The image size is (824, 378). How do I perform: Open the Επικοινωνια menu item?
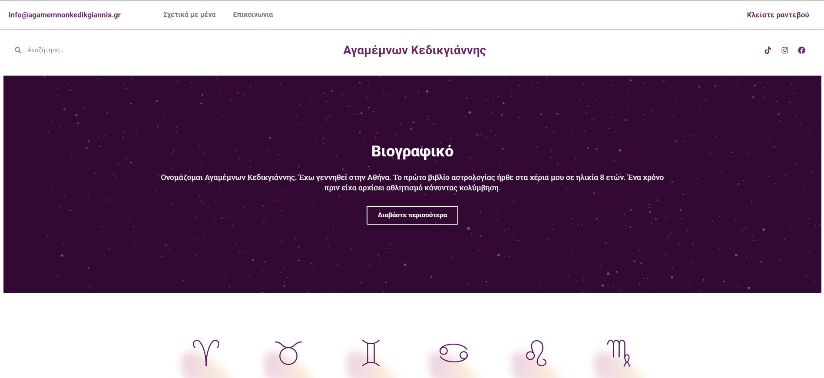coord(253,15)
